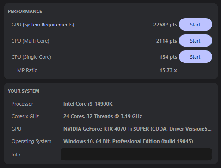Select the Windows 10 Professional Edition text

tap(128, 141)
